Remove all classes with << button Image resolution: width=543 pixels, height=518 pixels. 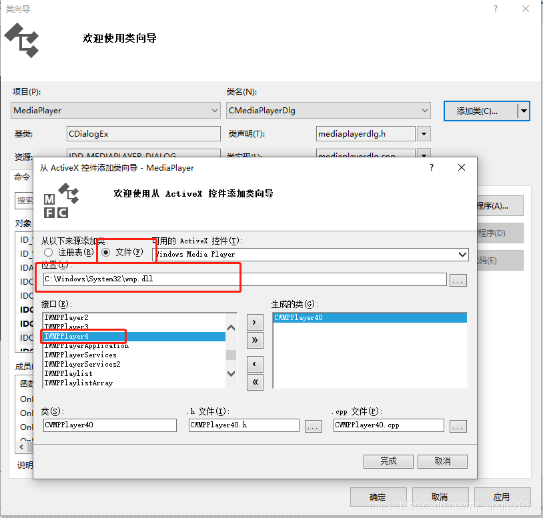pyautogui.click(x=255, y=382)
